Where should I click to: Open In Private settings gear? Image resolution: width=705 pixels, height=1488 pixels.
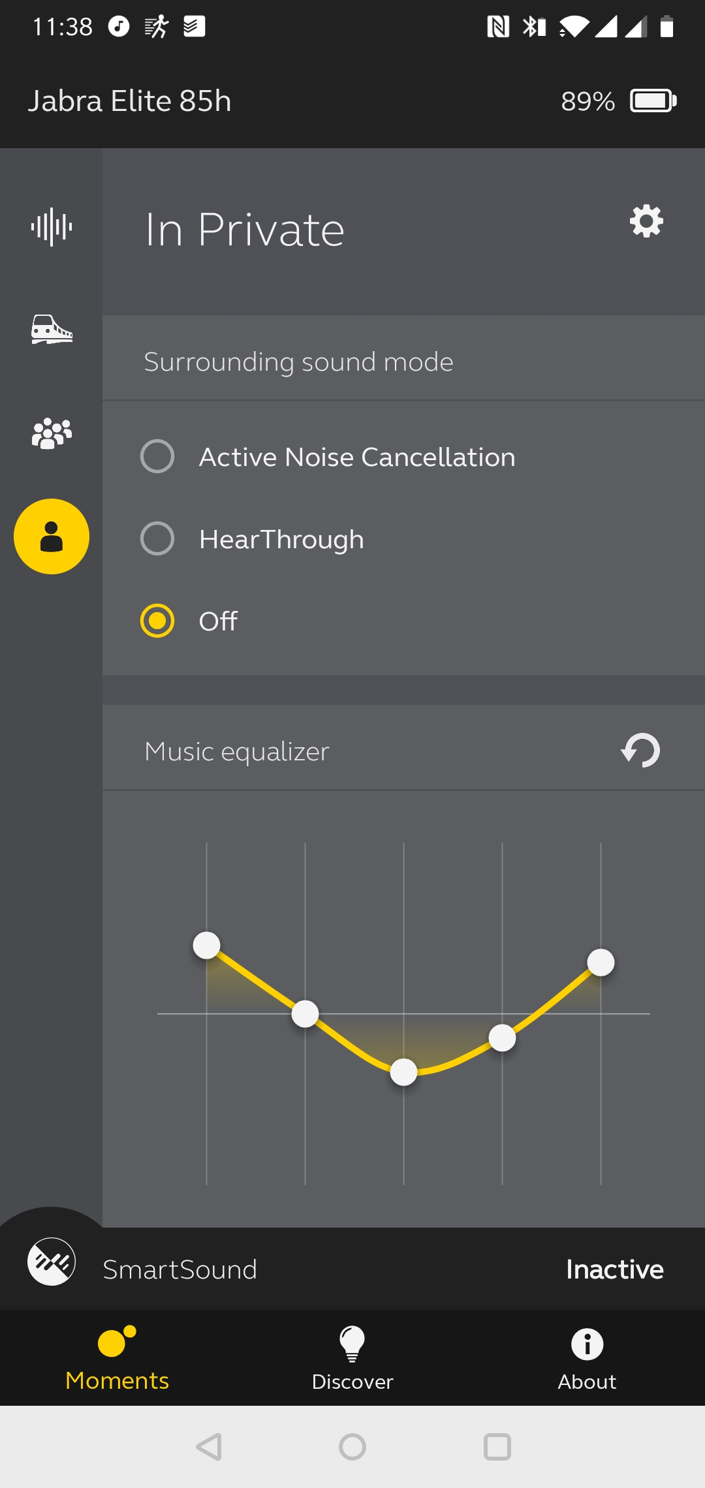[x=646, y=221]
